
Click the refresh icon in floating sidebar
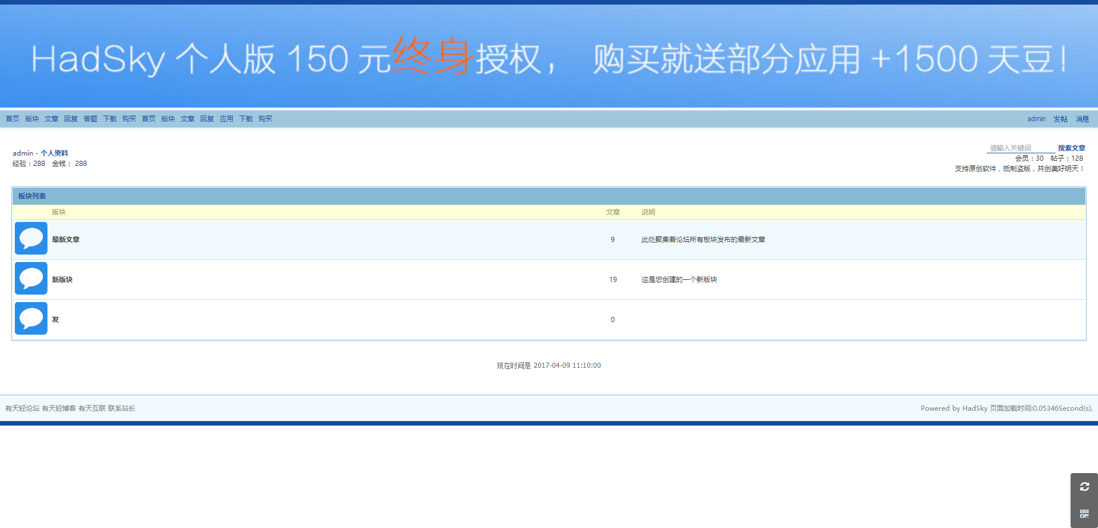(x=1084, y=487)
